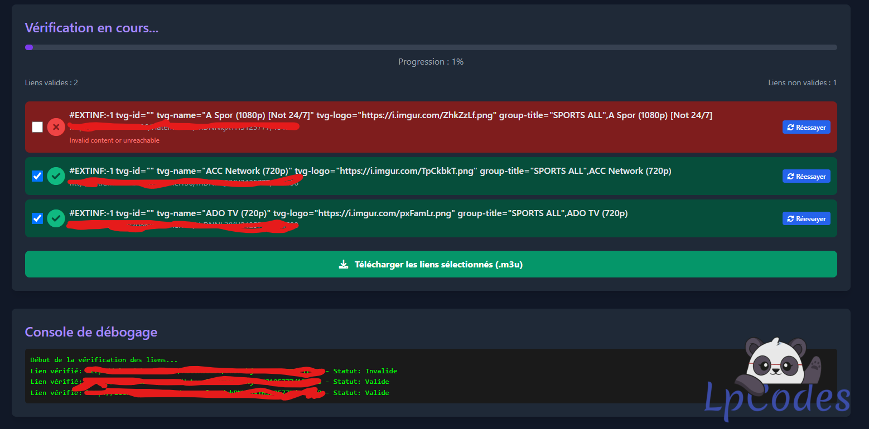Click the 'Console de débogage' heading
This screenshot has height=429, width=869.
91,332
